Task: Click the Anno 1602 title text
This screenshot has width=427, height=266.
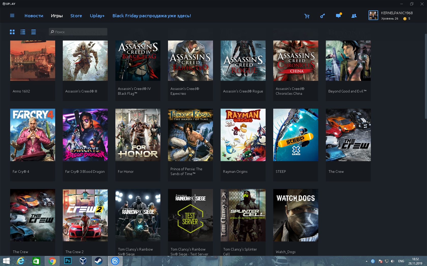Action: pyautogui.click(x=21, y=91)
